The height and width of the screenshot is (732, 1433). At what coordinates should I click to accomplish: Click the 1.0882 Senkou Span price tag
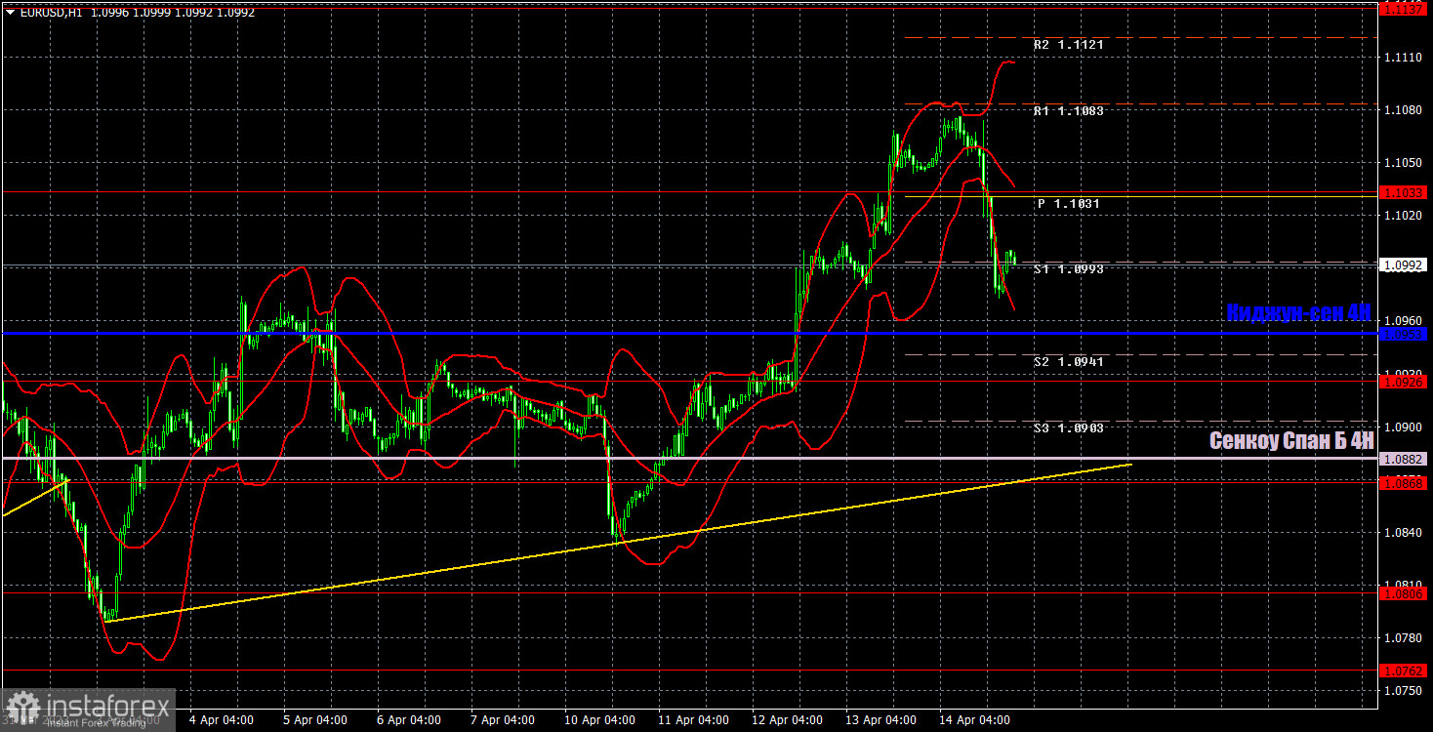(1405, 459)
